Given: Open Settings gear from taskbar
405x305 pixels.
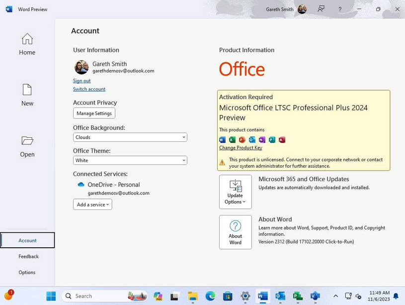Looking at the screenshot, I should 245,296.
